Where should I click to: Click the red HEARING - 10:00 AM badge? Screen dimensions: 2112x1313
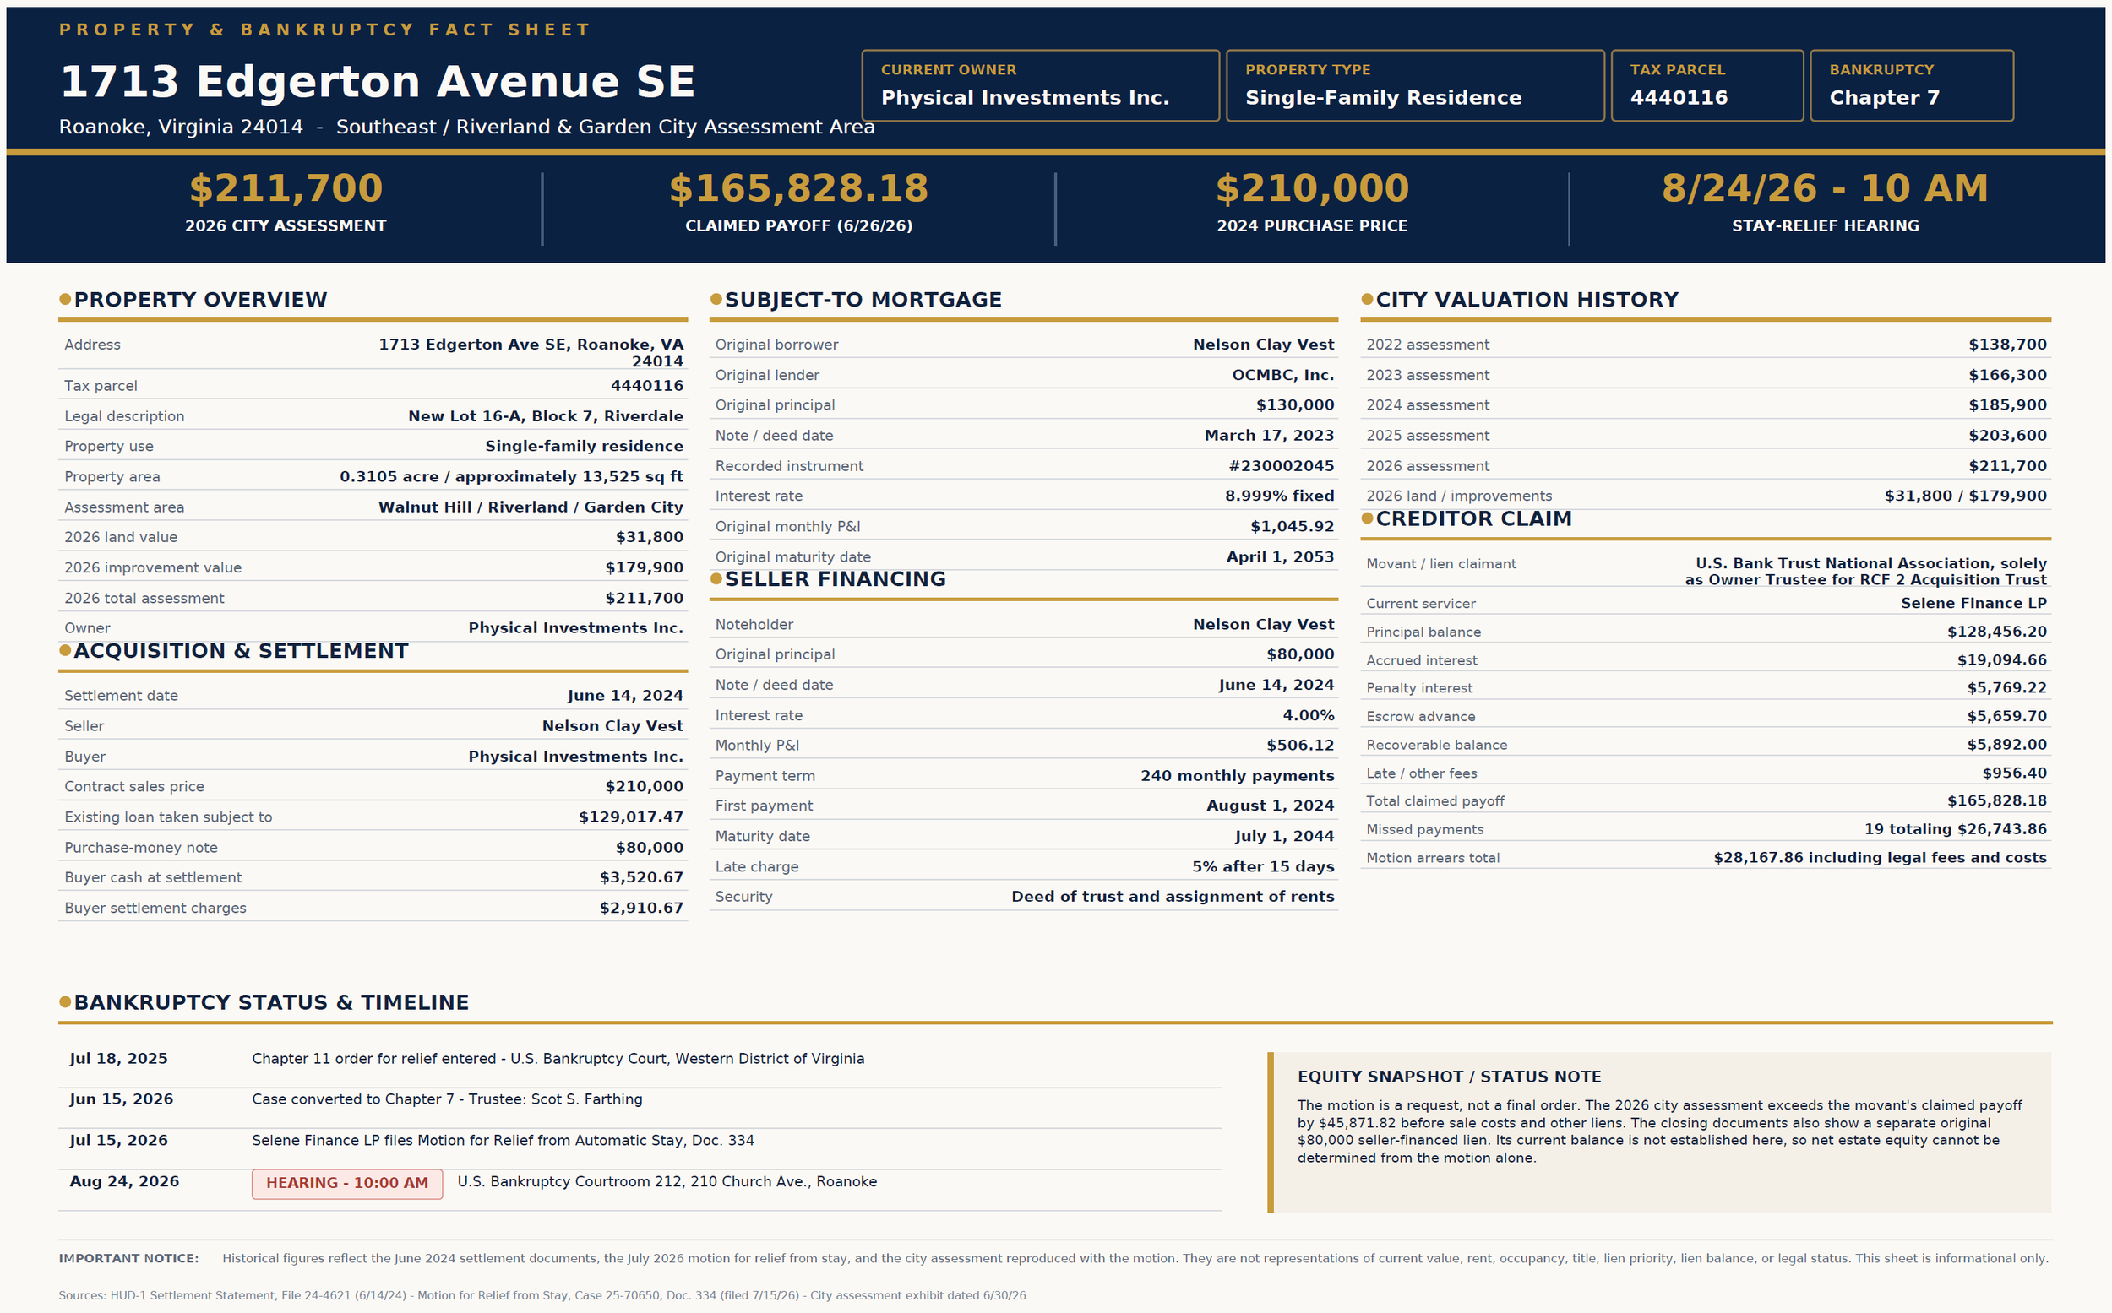click(346, 1183)
